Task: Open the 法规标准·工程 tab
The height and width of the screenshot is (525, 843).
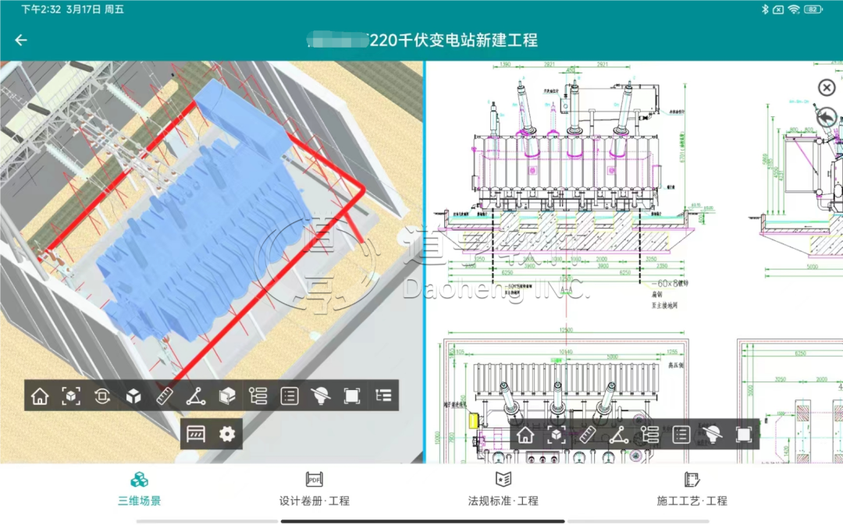Action: click(x=503, y=489)
